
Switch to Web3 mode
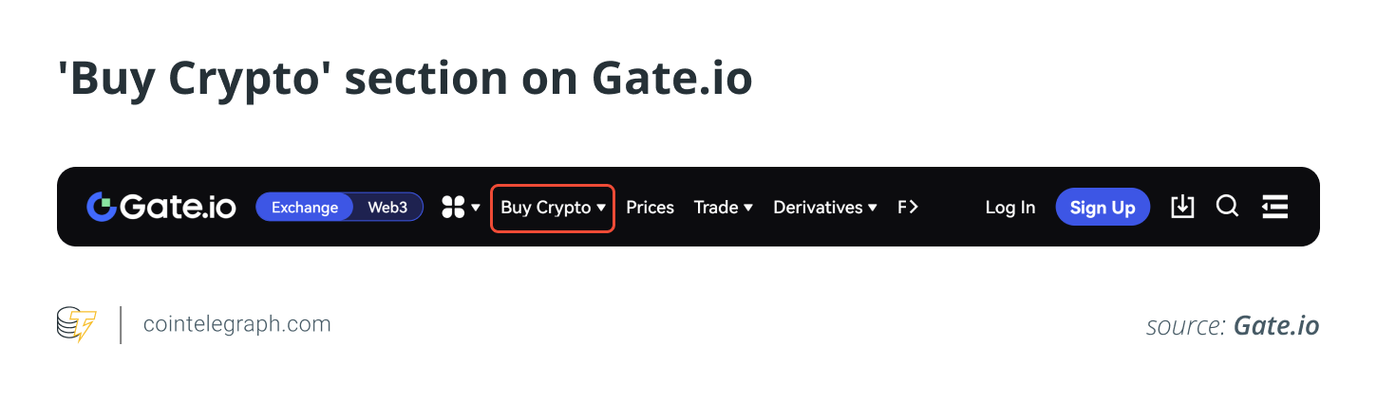[387, 208]
